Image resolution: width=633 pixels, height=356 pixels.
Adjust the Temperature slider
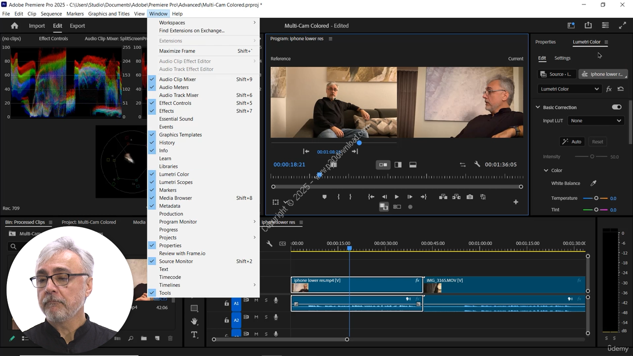pyautogui.click(x=596, y=198)
